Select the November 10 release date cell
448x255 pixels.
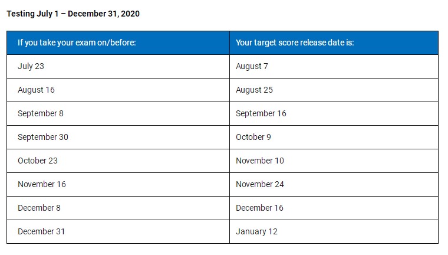(260, 161)
